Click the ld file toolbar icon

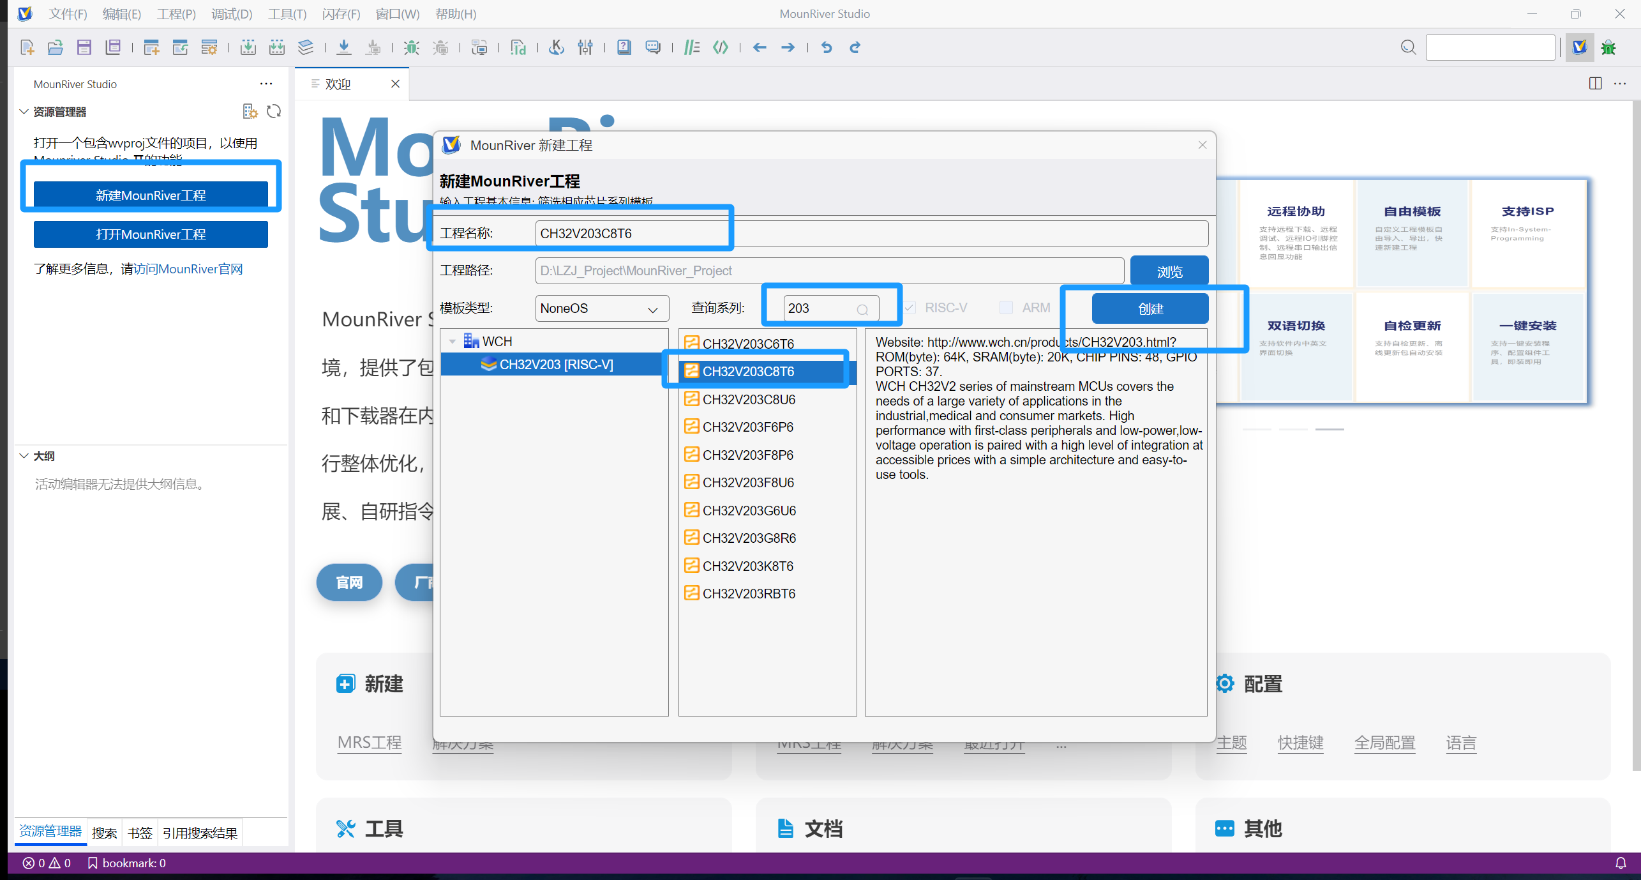(518, 47)
